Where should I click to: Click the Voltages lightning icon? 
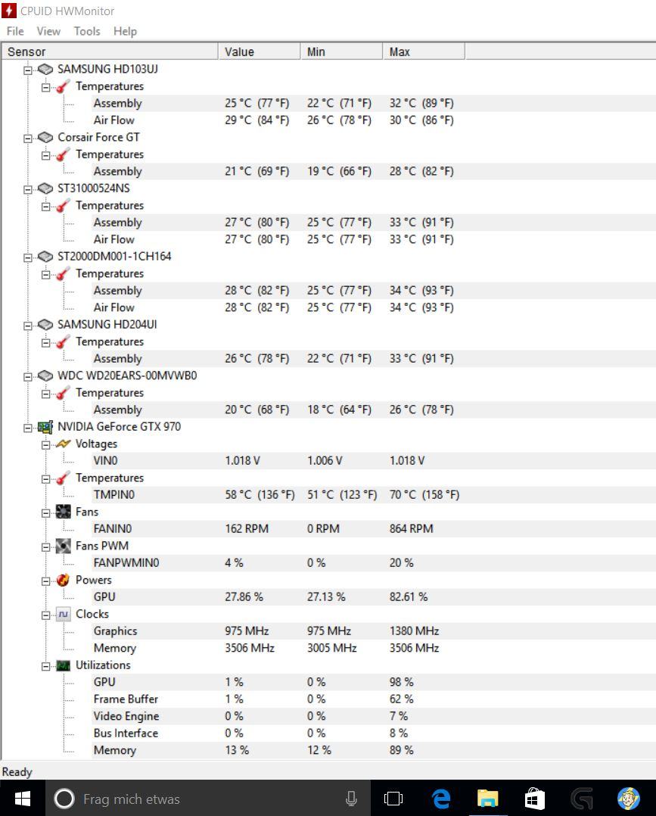[x=64, y=444]
